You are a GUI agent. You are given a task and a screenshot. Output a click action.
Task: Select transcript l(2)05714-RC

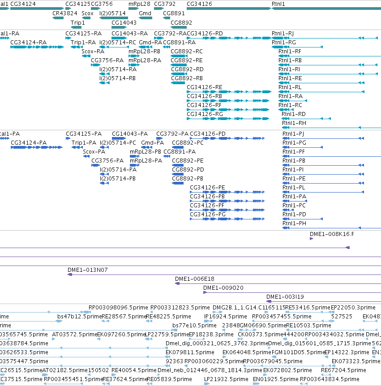118,43
